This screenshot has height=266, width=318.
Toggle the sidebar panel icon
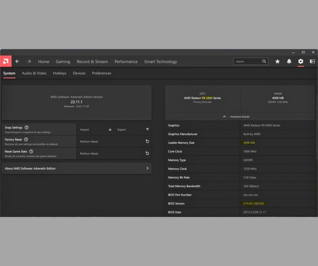[x=313, y=61]
